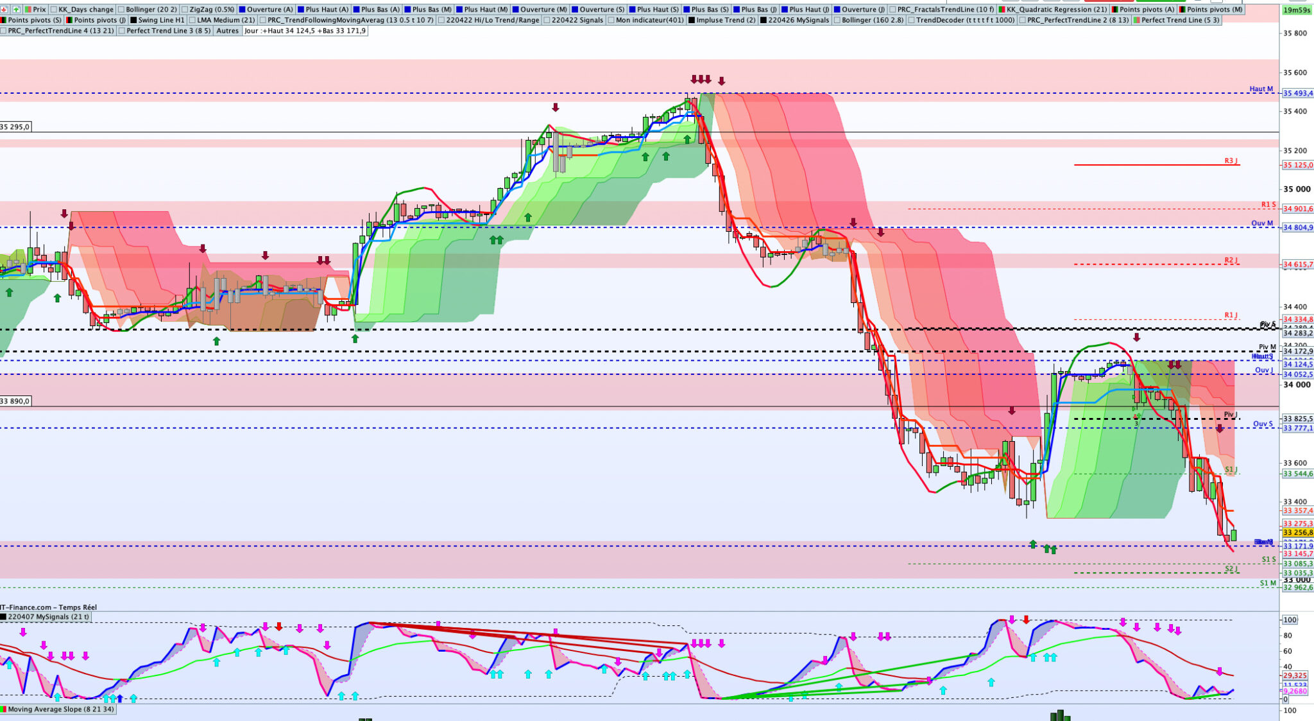Click the Points pivots (S) indicator label
This screenshot has height=721, width=1314.
[x=35, y=20]
